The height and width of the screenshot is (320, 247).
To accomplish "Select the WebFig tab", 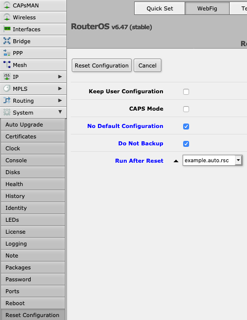I will pos(207,8).
